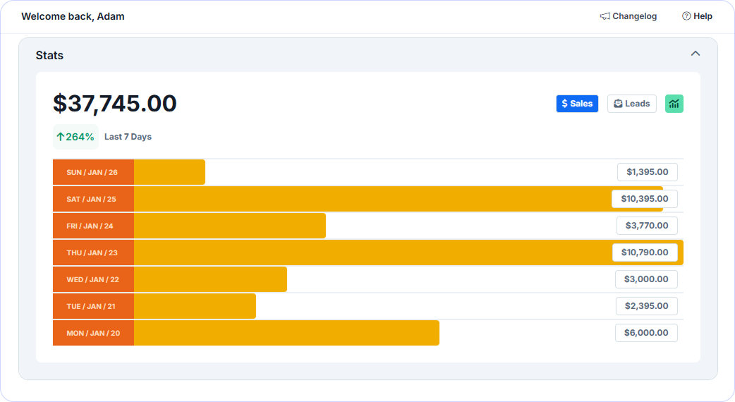Click the dollar sign icon on Sales
This screenshot has height=402, width=735.
pyautogui.click(x=564, y=104)
